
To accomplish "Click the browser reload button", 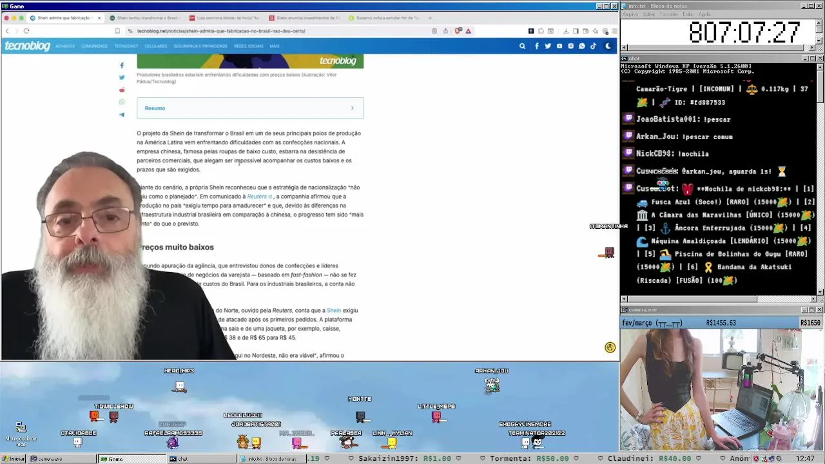I will (x=26, y=31).
